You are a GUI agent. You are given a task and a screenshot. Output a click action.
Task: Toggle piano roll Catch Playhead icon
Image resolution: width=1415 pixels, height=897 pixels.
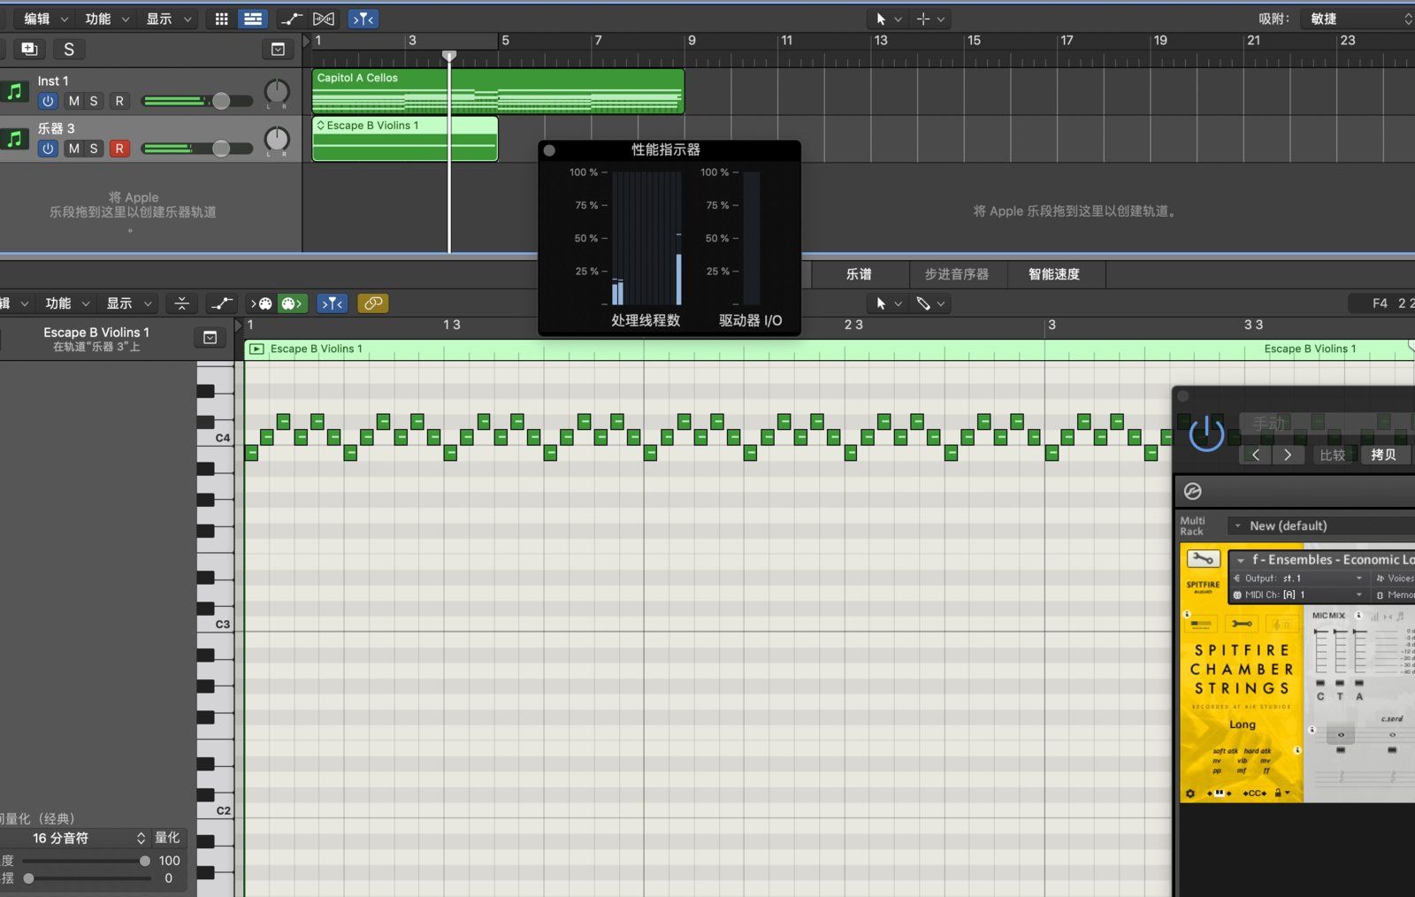click(x=332, y=303)
